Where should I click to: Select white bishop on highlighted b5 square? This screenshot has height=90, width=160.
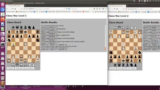[x=13, y=44]
